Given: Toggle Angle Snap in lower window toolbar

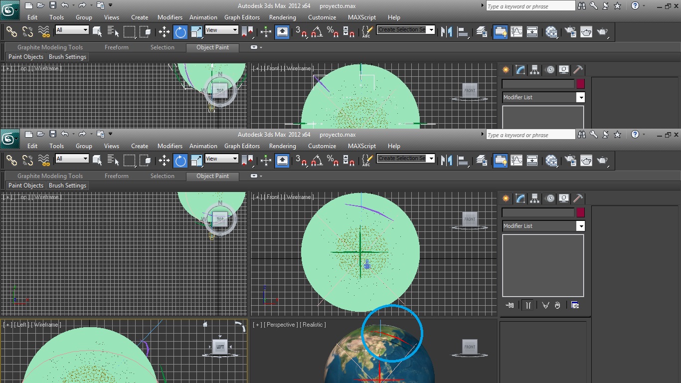Looking at the screenshot, I should [x=317, y=160].
